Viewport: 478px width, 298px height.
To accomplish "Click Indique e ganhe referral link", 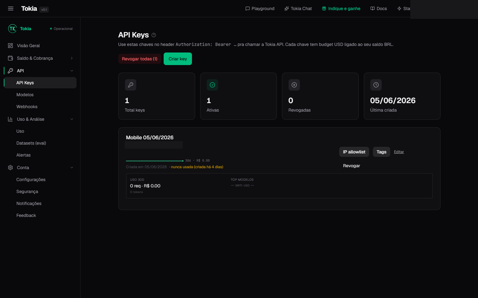I will (341, 8).
